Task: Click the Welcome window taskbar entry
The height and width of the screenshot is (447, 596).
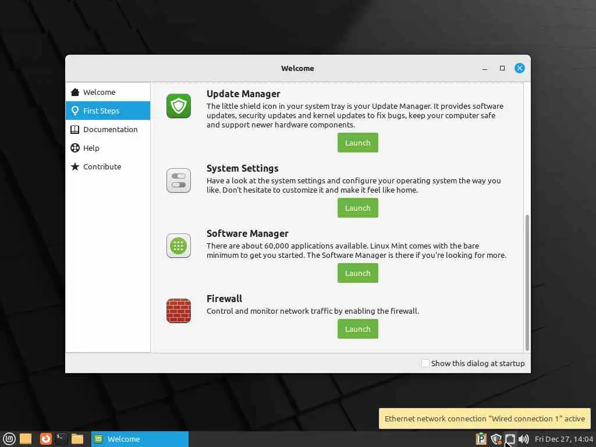Action: pyautogui.click(x=140, y=439)
